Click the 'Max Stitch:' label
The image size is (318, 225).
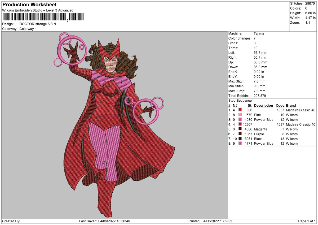tap(237, 81)
